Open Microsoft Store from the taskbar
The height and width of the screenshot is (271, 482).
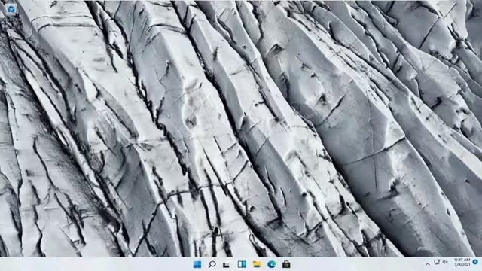(286, 264)
